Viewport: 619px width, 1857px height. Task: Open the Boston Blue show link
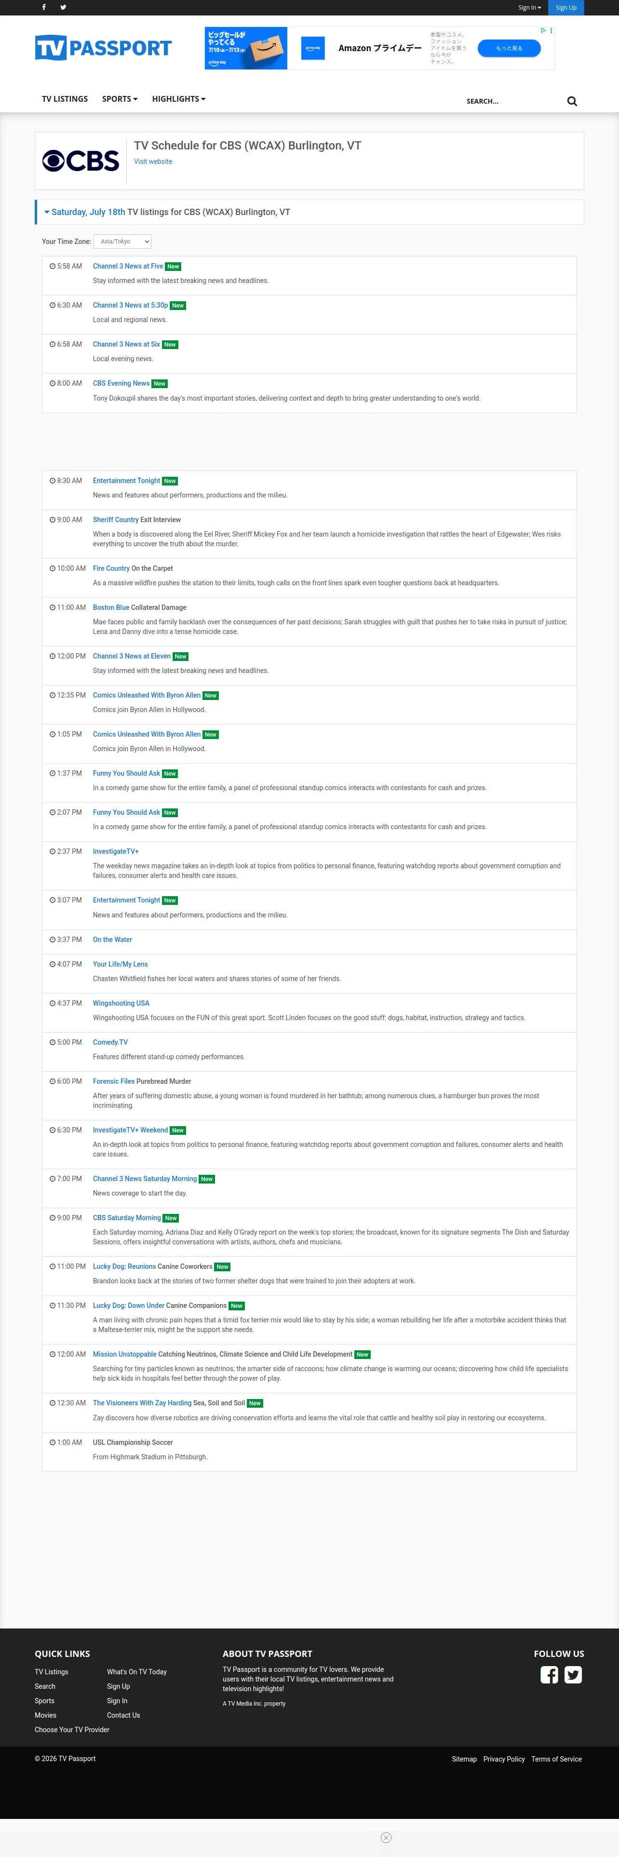(111, 607)
